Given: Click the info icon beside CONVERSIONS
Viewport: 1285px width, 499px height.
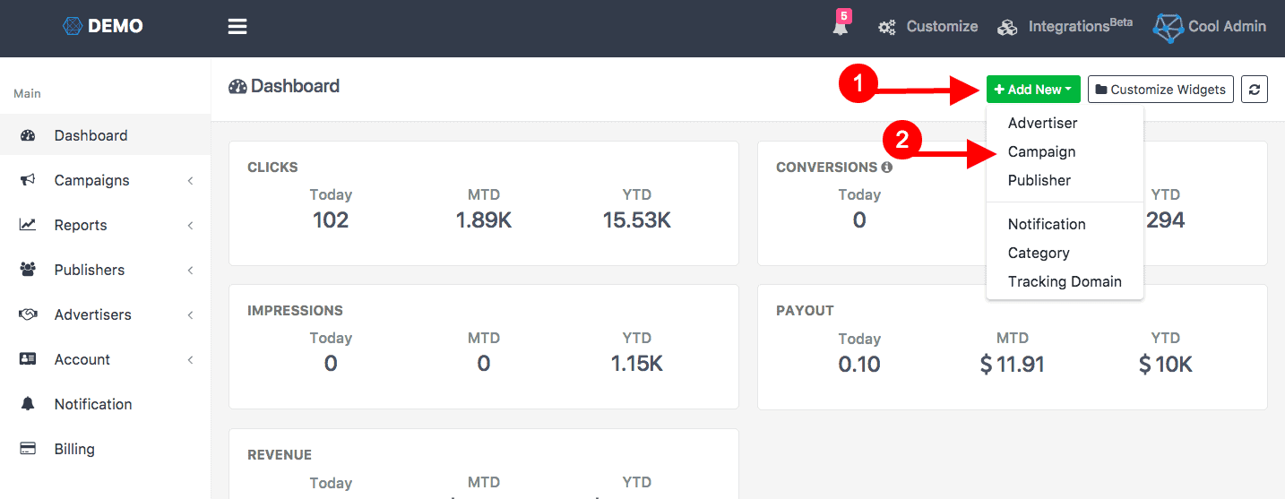Looking at the screenshot, I should pyautogui.click(x=887, y=168).
